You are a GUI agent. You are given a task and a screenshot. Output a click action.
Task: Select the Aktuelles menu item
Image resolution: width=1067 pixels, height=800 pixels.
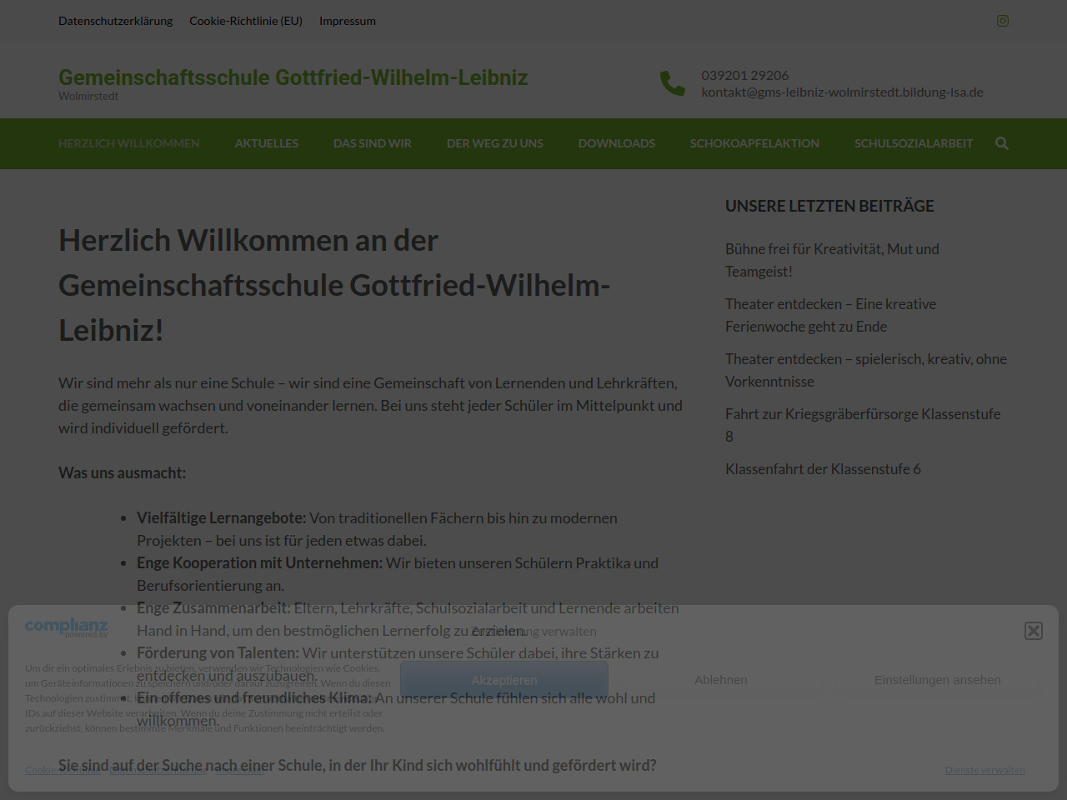click(266, 143)
